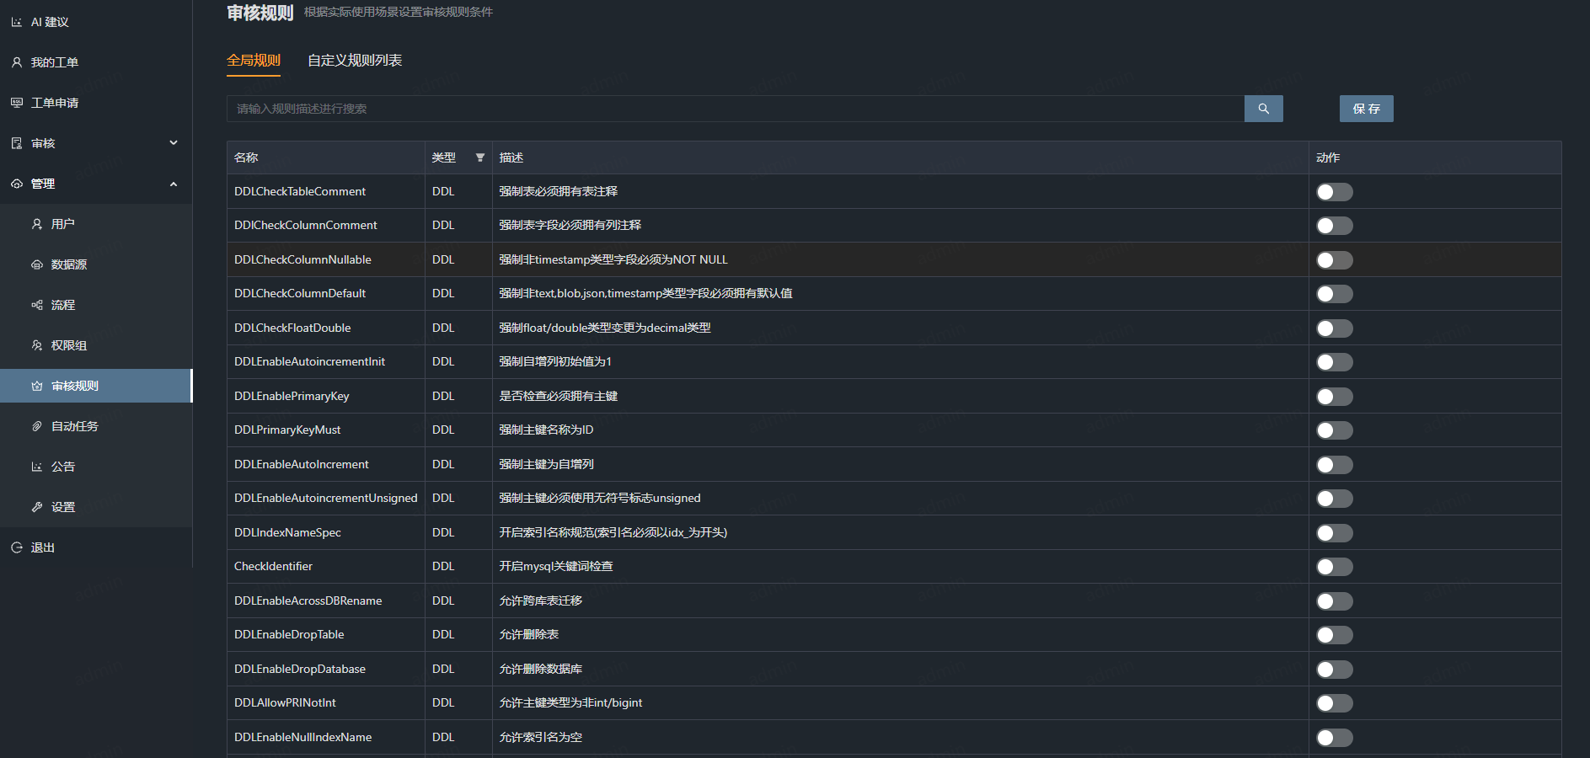Click the 退出 logout icon
Viewport: 1590px width, 758px height.
(17, 547)
